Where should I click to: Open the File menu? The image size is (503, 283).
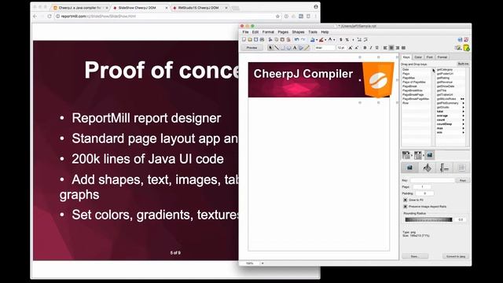click(245, 32)
